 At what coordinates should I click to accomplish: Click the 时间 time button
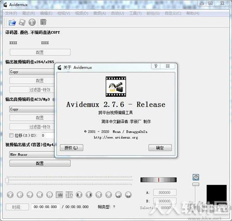[17, 207]
